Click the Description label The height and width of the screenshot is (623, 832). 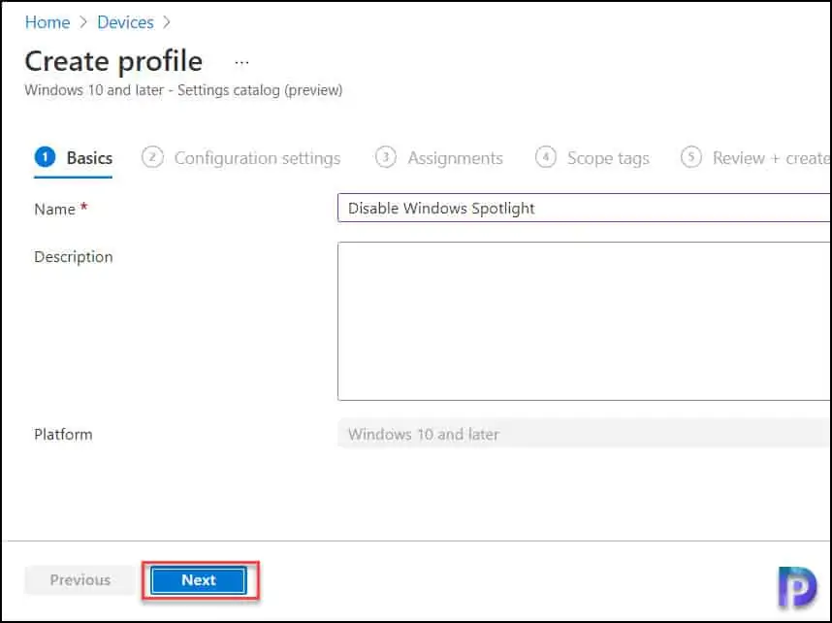point(74,257)
